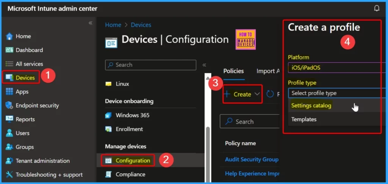The width and height of the screenshot is (388, 184).
Task: Open Tenant administration in left navigation
Action: point(42,161)
